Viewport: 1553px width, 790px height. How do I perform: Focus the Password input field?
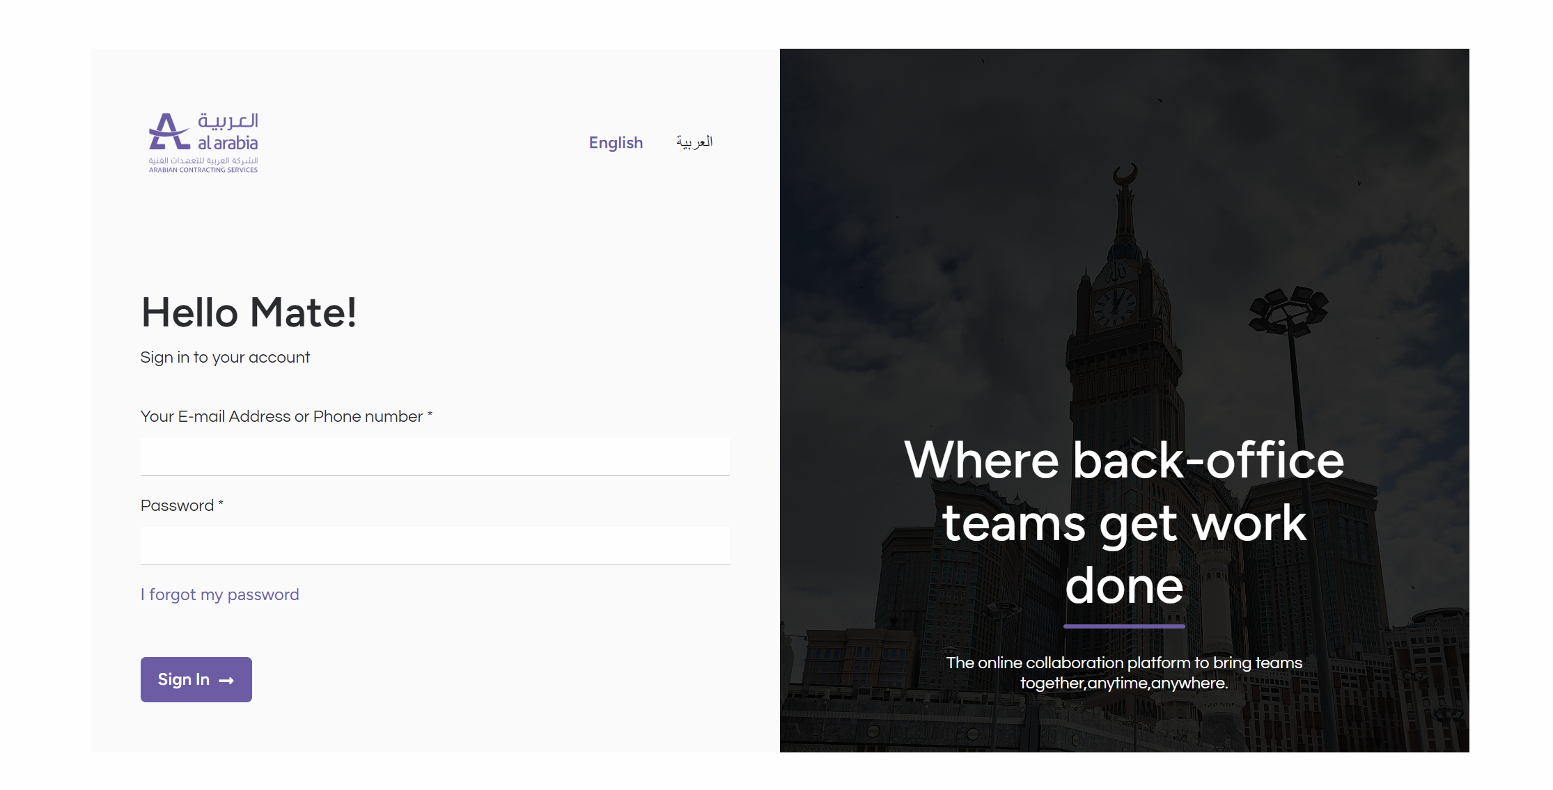pos(435,546)
